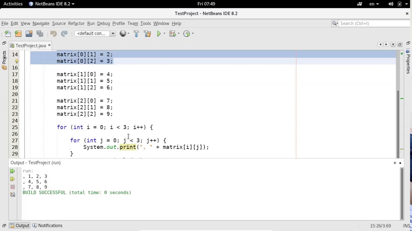Open the Window menu
Image resolution: width=412 pixels, height=231 pixels.
point(161,23)
